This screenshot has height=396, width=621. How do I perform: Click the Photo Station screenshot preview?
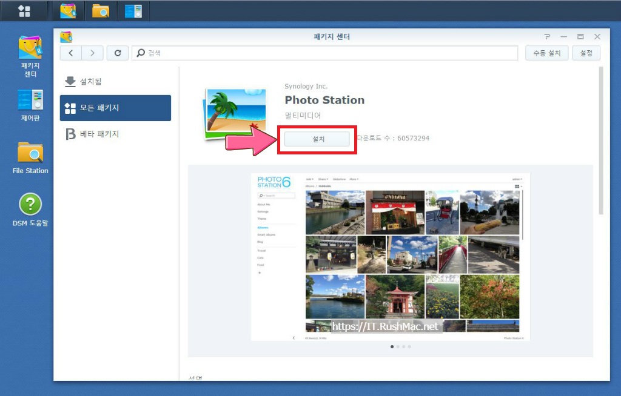pos(390,257)
